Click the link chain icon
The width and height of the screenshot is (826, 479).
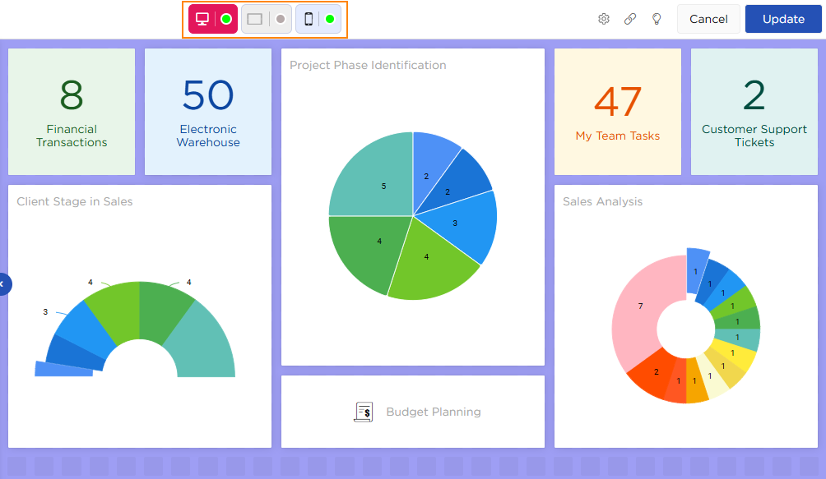pyautogui.click(x=630, y=19)
